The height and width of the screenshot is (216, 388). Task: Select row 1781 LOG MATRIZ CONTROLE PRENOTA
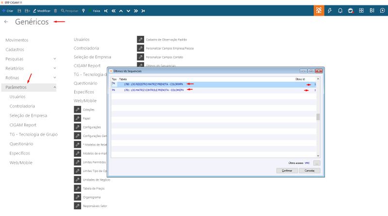tap(213, 90)
